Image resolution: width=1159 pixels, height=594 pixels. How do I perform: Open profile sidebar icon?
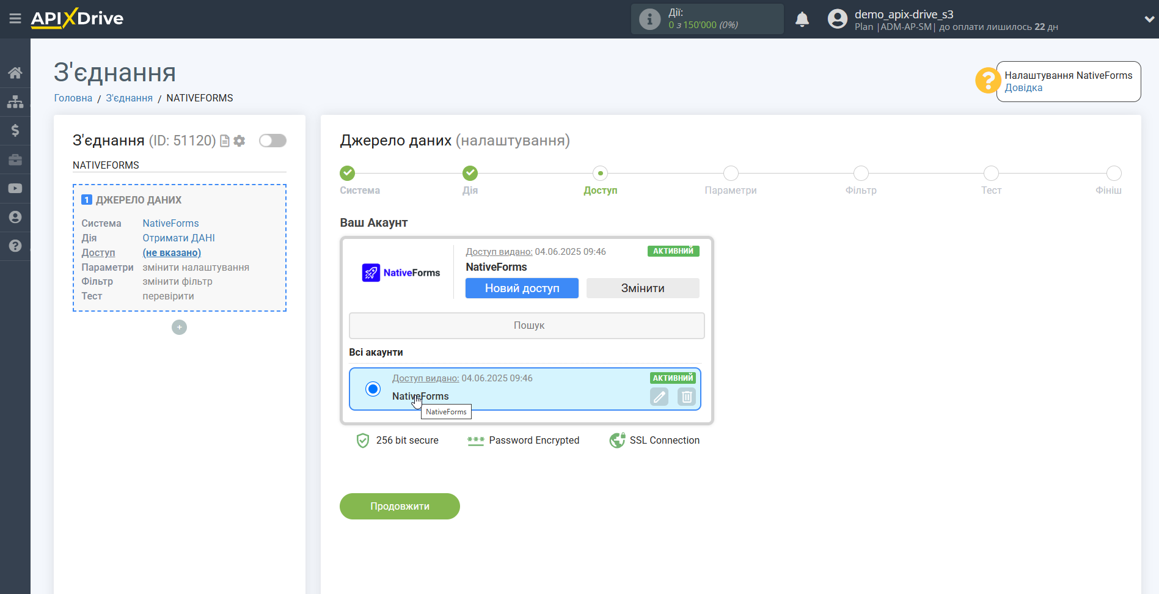coord(15,217)
